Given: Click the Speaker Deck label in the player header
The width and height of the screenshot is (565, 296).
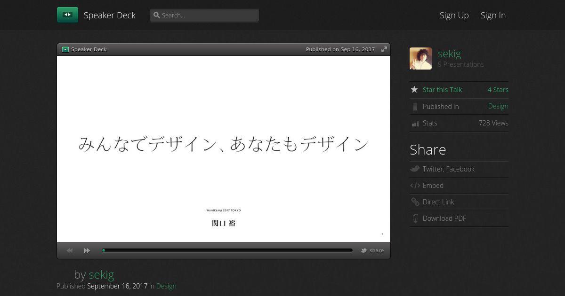Looking at the screenshot, I should [89, 49].
